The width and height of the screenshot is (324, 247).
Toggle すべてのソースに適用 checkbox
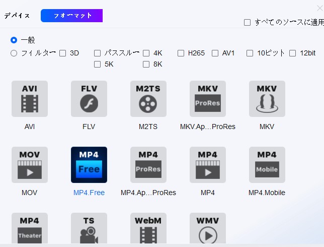(x=248, y=22)
